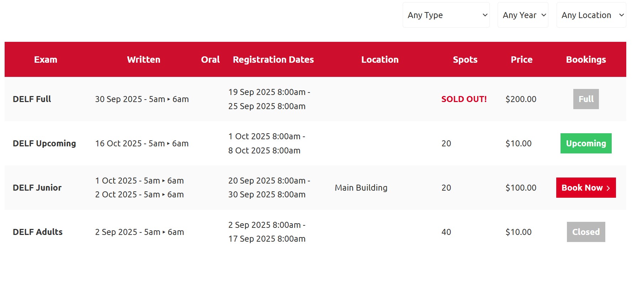
Task: Click the Price column header
Action: [x=521, y=60]
